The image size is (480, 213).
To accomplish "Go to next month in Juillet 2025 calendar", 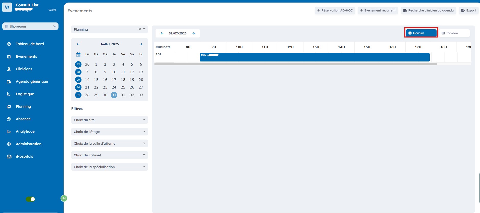I will (141, 44).
